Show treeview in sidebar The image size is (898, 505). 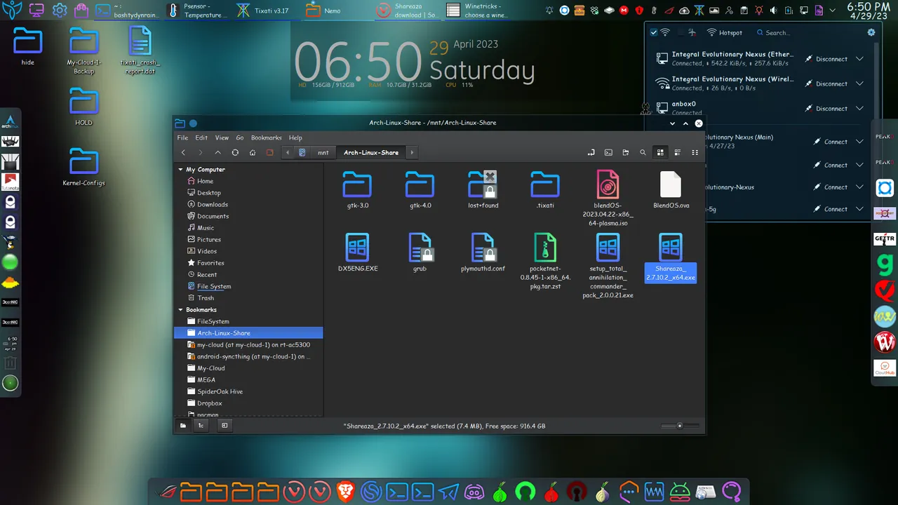(x=201, y=425)
